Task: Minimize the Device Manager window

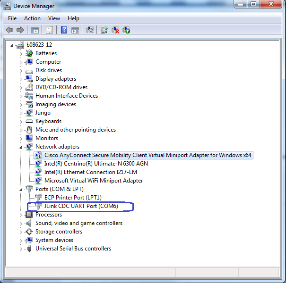Action: [241, 4]
